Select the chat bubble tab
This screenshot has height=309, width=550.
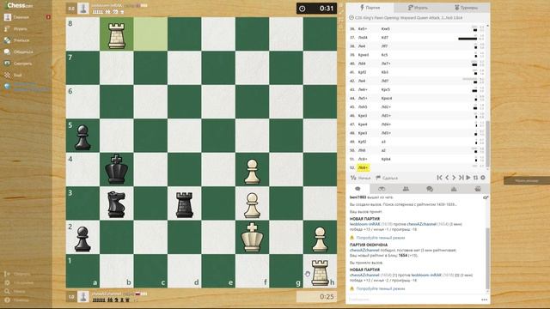(357, 189)
